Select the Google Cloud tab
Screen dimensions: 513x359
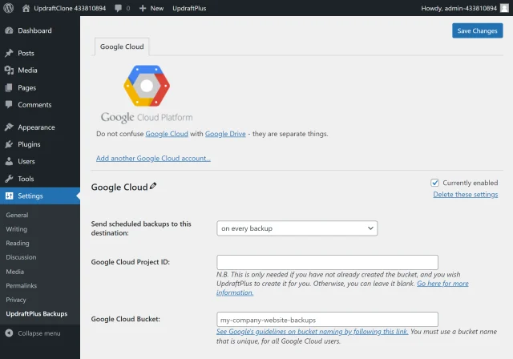click(x=122, y=47)
